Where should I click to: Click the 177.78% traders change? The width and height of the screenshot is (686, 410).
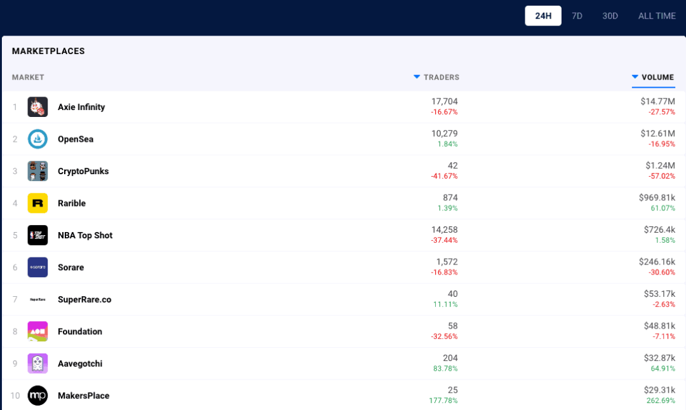(x=443, y=400)
